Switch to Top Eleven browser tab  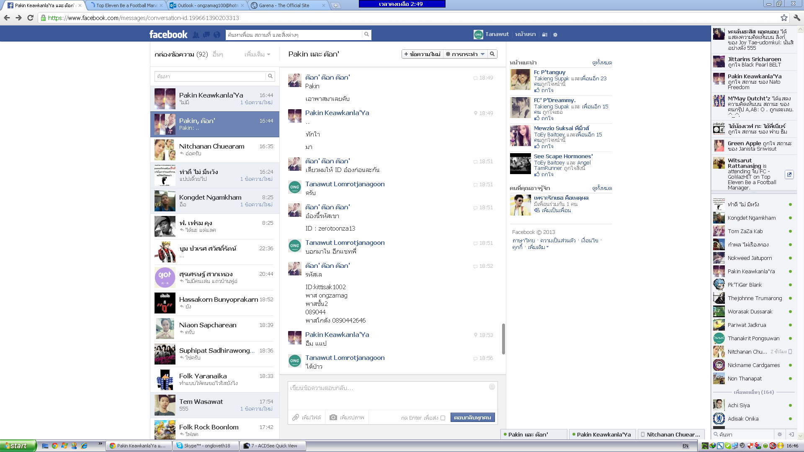coord(126,5)
